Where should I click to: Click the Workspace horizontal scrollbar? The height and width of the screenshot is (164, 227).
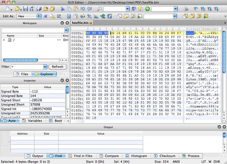pyautogui.click(x=20, y=60)
